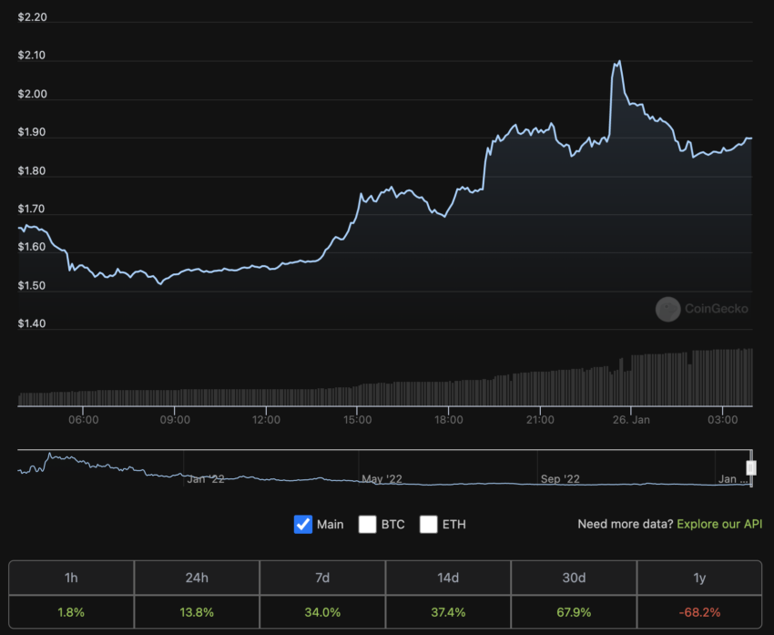Select the 14d column header
Viewport: 774px width, 635px height.
[448, 578]
